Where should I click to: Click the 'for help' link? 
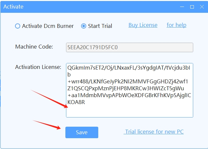coord(176,25)
